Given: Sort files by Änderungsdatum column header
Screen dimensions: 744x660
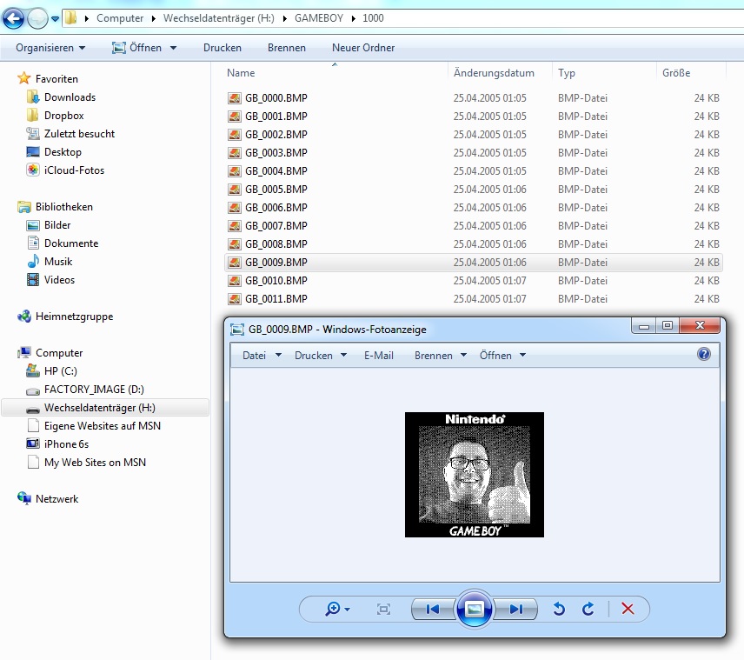Looking at the screenshot, I should (x=494, y=73).
